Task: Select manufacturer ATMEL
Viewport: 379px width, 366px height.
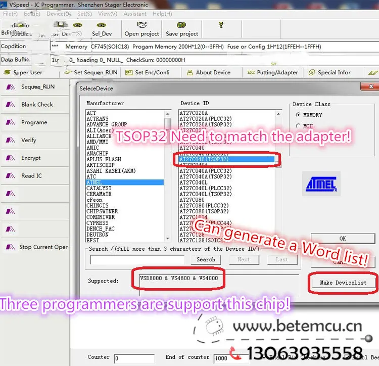Action: pyautogui.click(x=125, y=182)
